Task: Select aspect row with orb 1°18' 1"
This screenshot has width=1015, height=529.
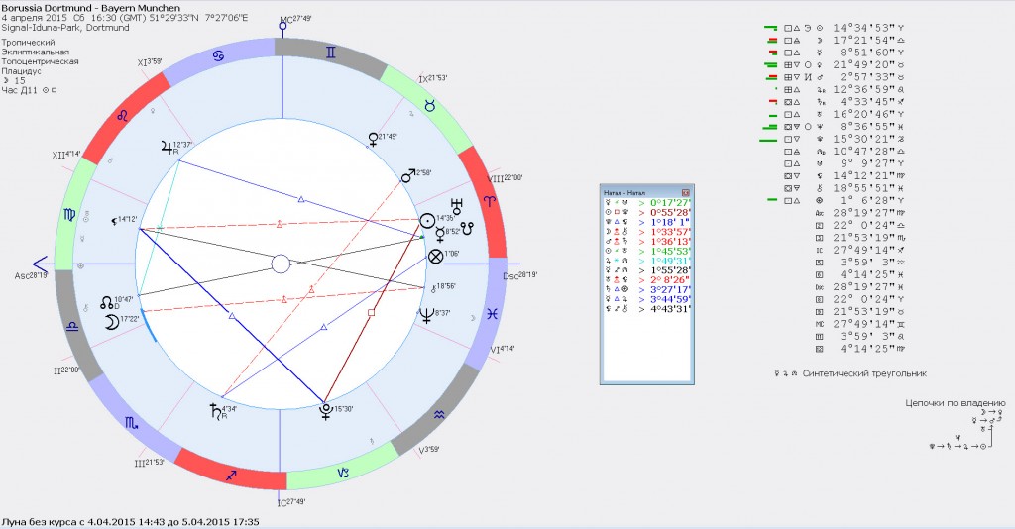Action: (x=646, y=222)
